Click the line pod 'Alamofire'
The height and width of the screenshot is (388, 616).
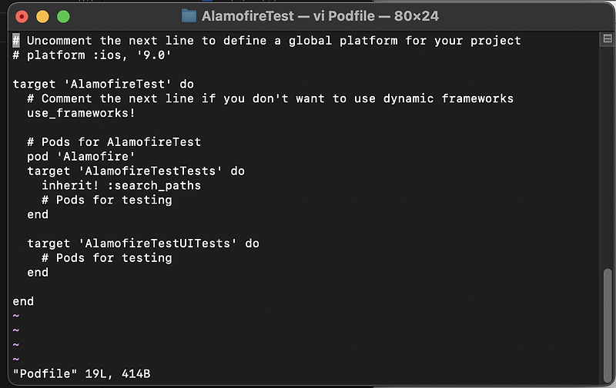[81, 157]
